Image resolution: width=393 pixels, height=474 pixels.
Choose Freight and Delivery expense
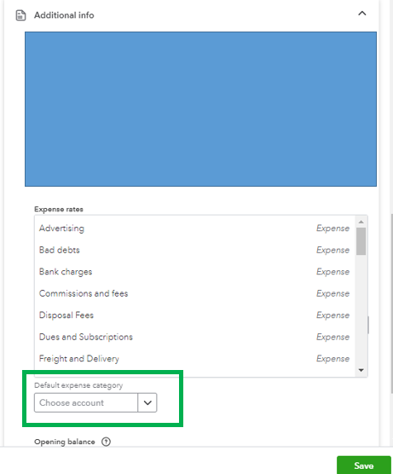(x=194, y=359)
